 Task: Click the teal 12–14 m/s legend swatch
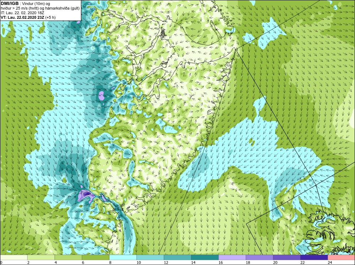[x=177, y=257]
